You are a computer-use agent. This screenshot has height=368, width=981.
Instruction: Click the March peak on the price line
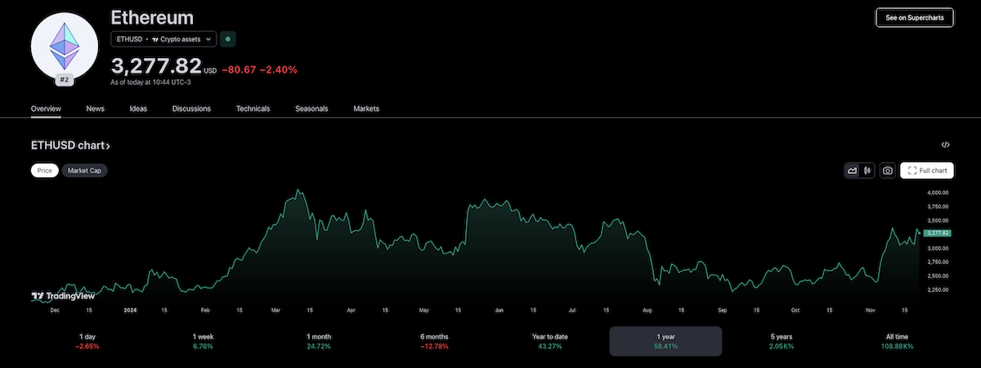click(299, 191)
